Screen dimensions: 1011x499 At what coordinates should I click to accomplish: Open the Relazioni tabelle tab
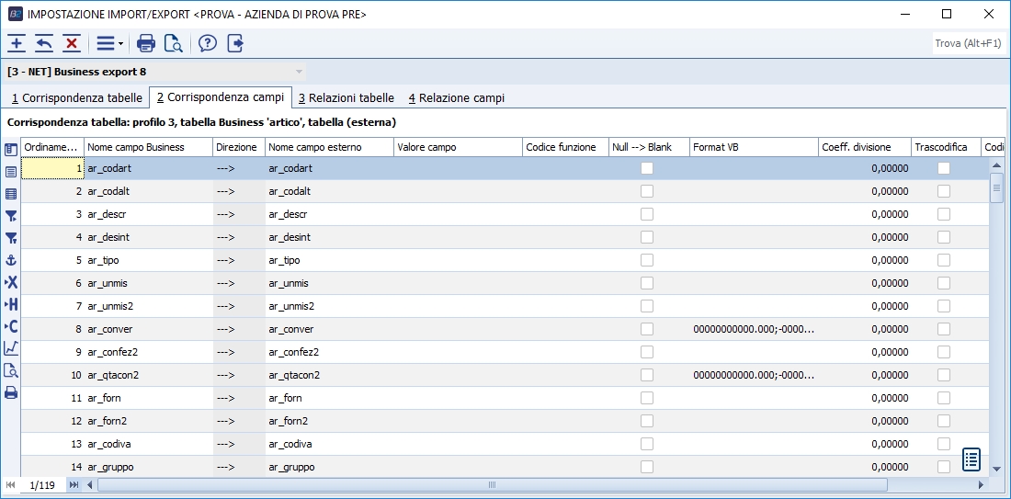[x=346, y=98]
